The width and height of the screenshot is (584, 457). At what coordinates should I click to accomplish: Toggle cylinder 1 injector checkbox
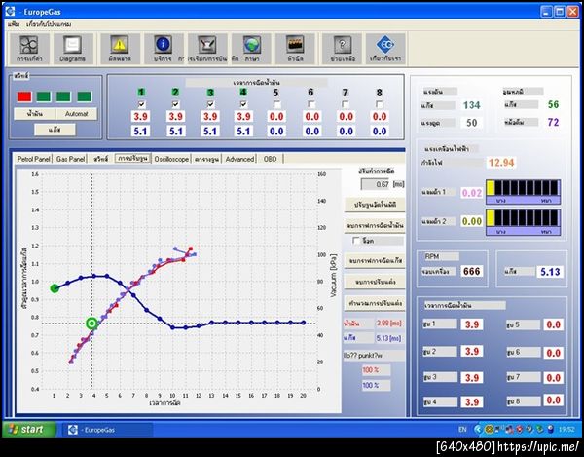141,104
